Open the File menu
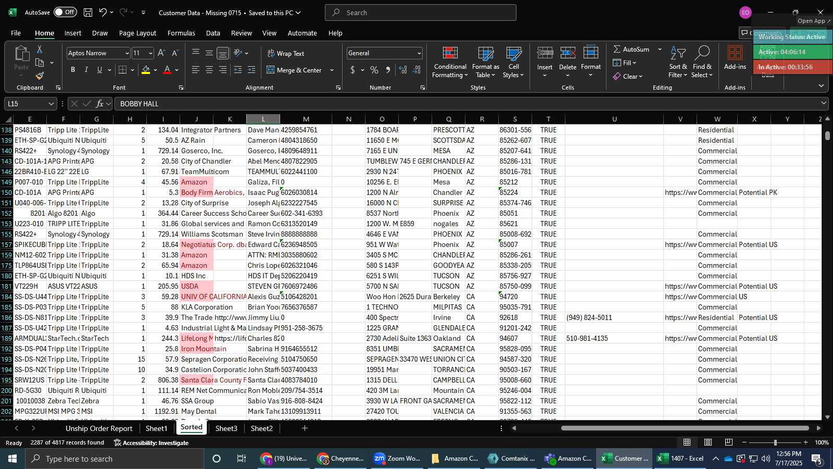Image resolution: width=833 pixels, height=469 pixels. tap(16, 33)
